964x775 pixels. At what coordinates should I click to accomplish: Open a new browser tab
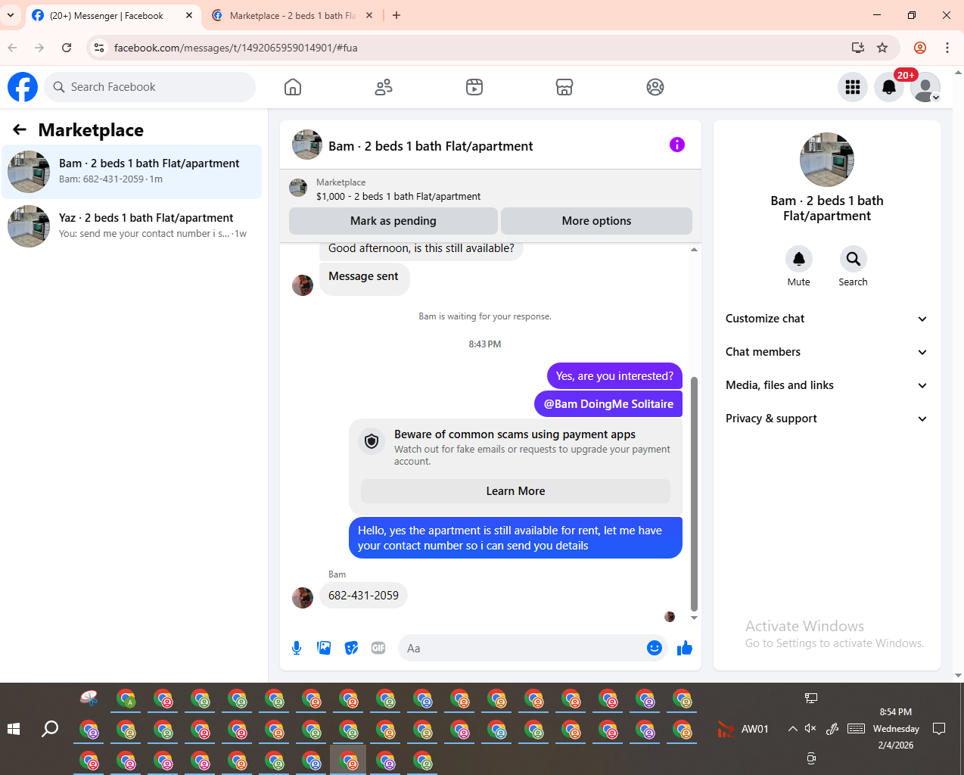click(396, 15)
